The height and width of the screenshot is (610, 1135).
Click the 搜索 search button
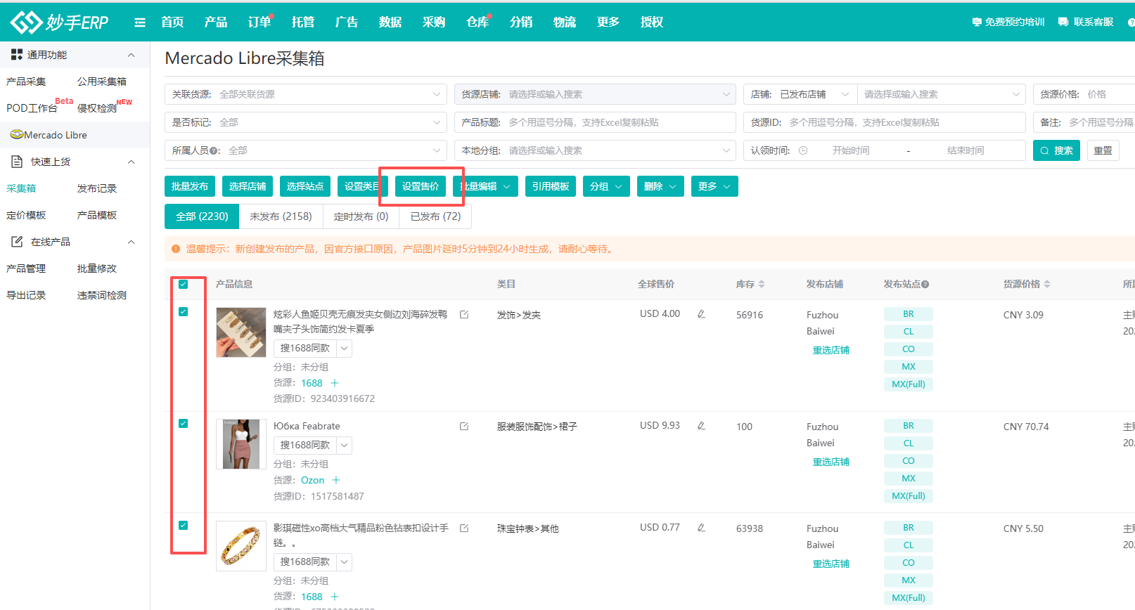[x=1056, y=150]
